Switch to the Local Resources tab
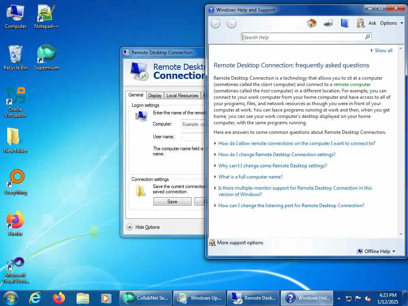 [x=182, y=96]
